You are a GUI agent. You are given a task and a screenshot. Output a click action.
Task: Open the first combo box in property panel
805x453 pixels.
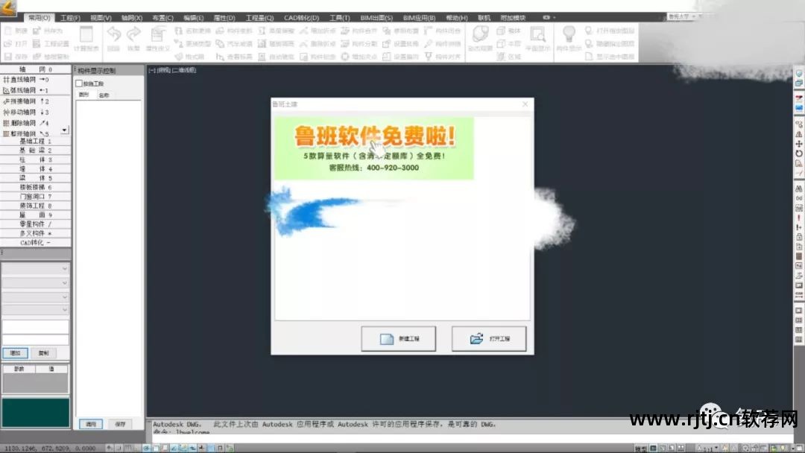pyautogui.click(x=36, y=268)
